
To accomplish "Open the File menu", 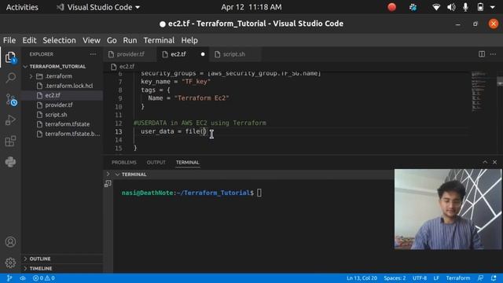I will [x=9, y=40].
